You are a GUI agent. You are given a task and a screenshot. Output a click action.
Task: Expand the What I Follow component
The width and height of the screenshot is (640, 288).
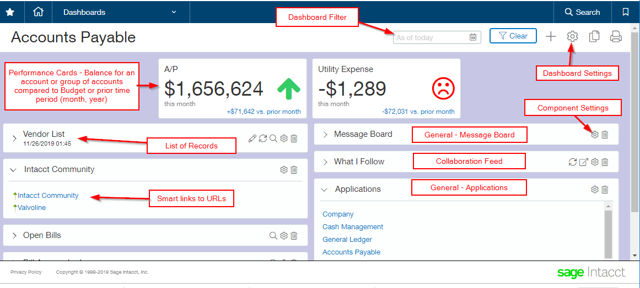coord(326,162)
